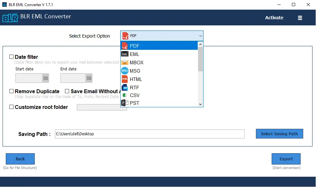Choose HTML from the export list
This screenshot has width=317, height=187.
159,79
